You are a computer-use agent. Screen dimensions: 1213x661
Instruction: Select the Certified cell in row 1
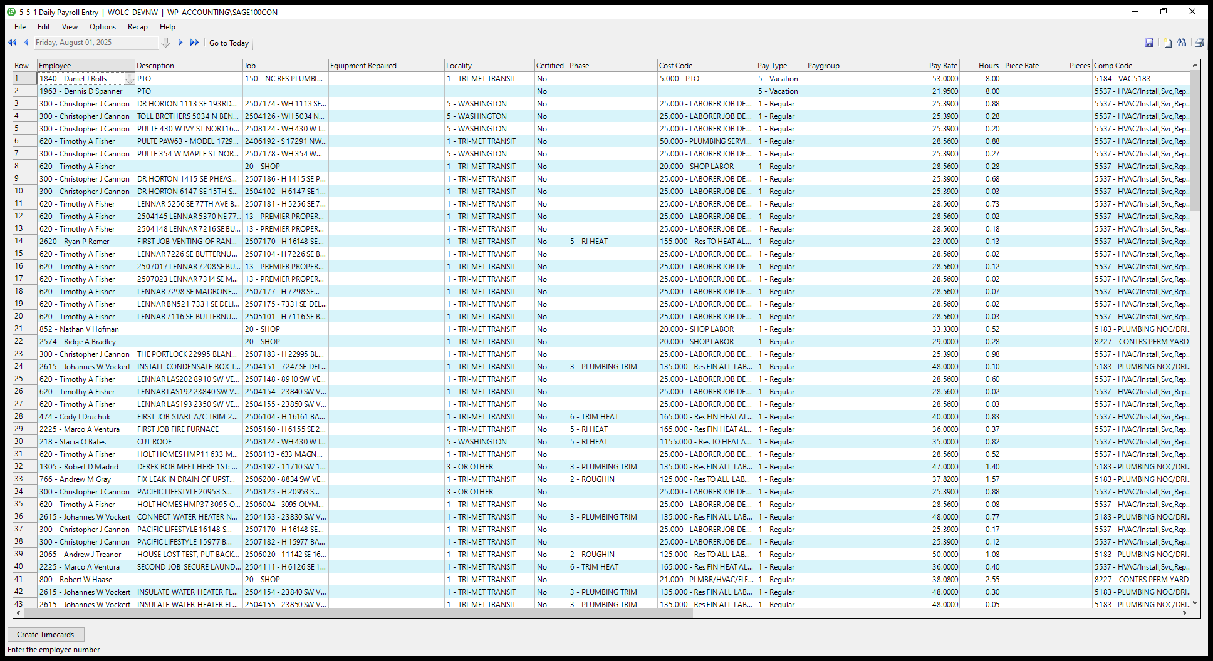pyautogui.click(x=550, y=79)
